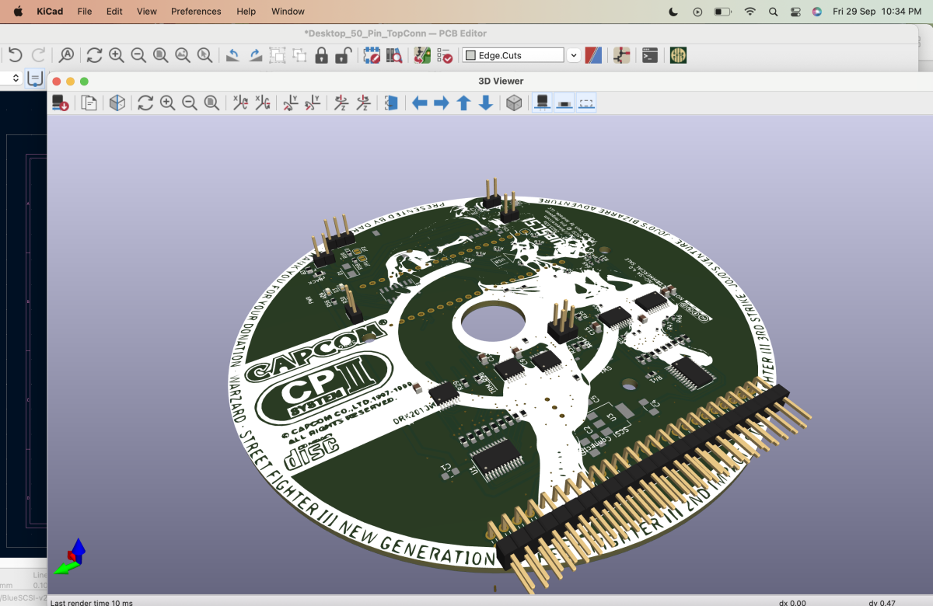
Task: Open the layer pair selector swatch
Action: pos(593,55)
